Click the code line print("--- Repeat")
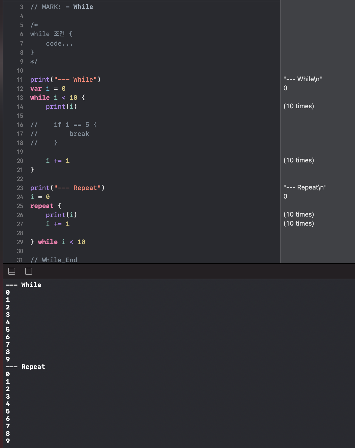Screen dimensions: 355x448 click(67, 188)
